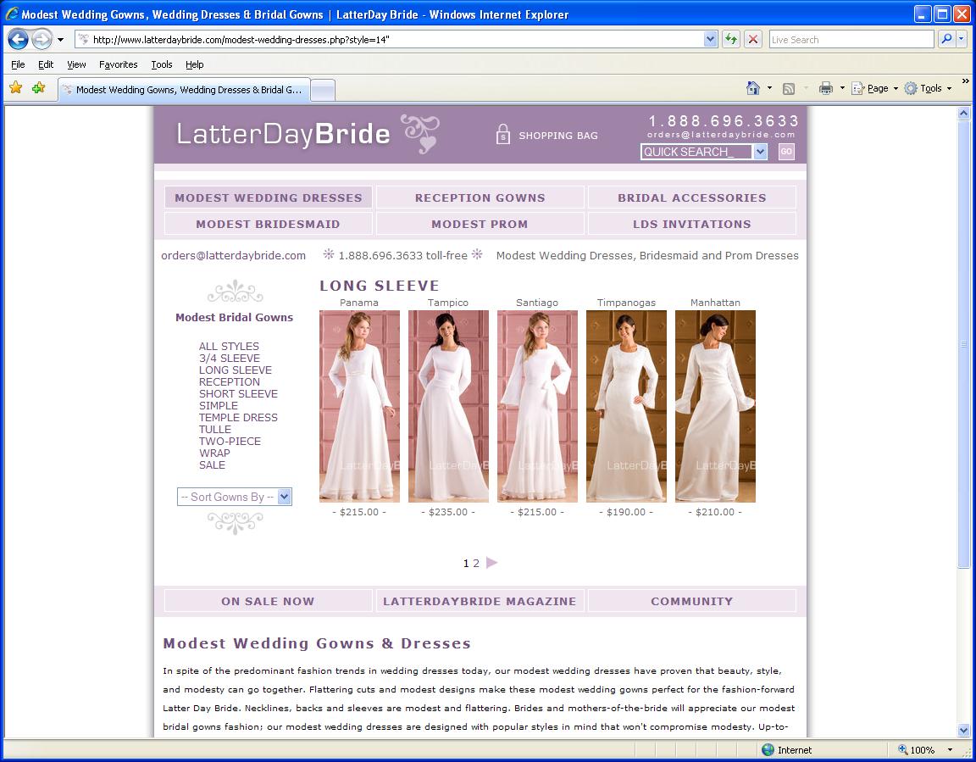976x762 pixels.
Task: Click the stop loading icon
Action: 752,39
